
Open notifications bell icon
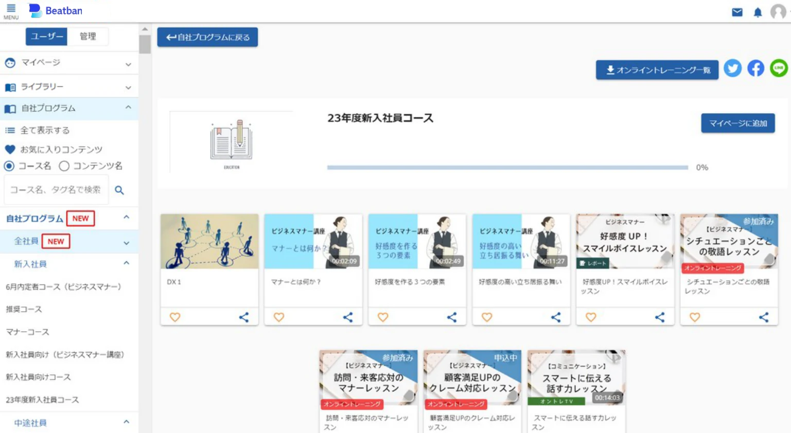tap(758, 12)
